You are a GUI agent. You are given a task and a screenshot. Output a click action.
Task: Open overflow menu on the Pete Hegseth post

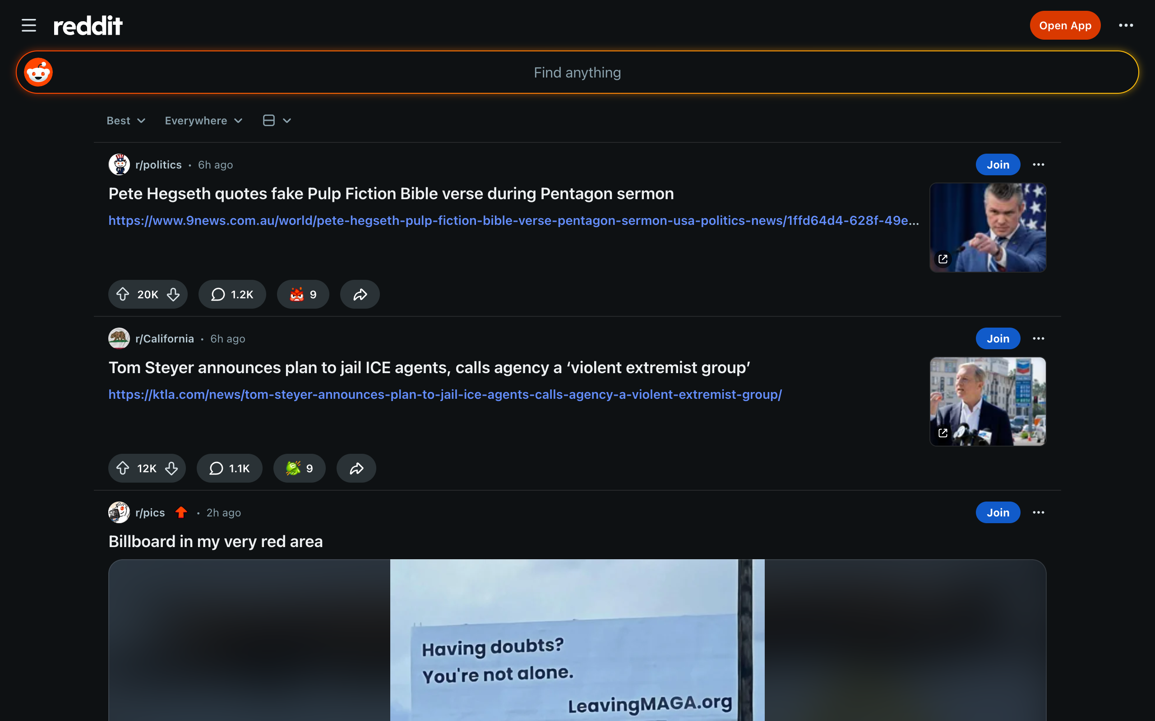1039,164
